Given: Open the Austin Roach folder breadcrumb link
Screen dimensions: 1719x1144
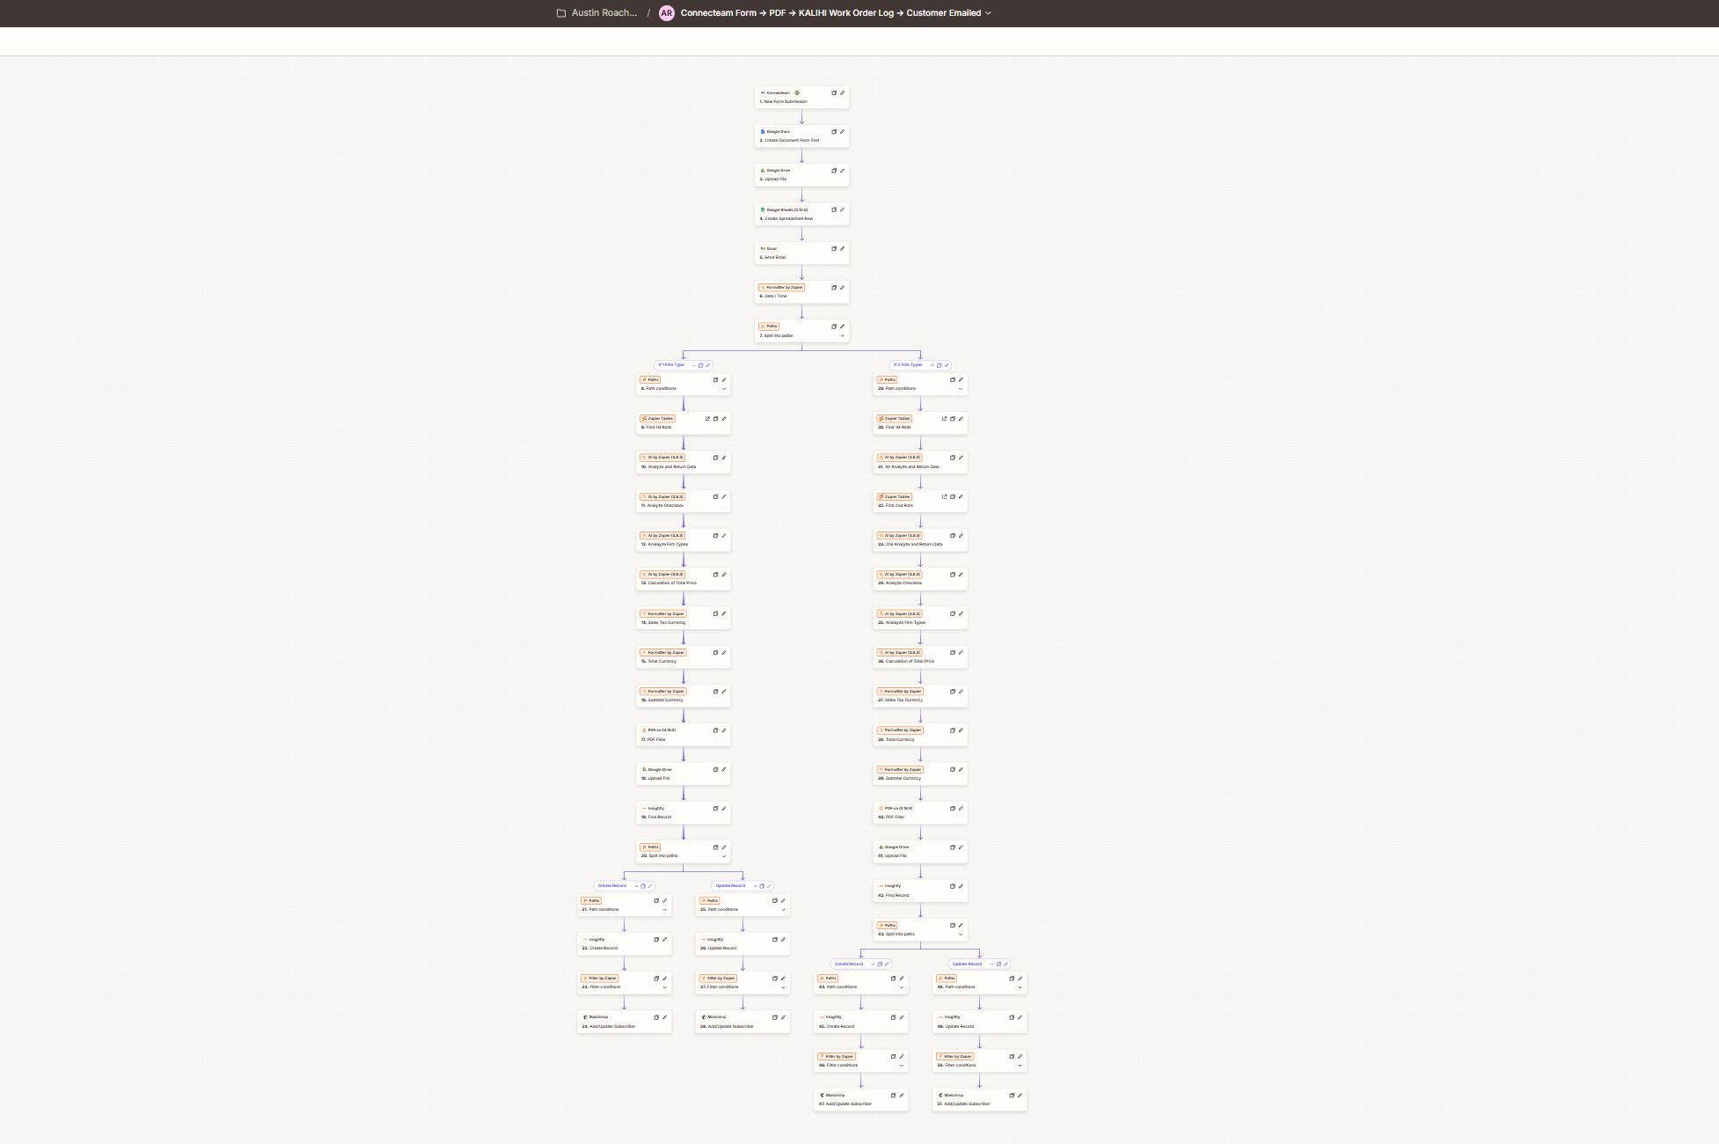Looking at the screenshot, I should [x=604, y=13].
